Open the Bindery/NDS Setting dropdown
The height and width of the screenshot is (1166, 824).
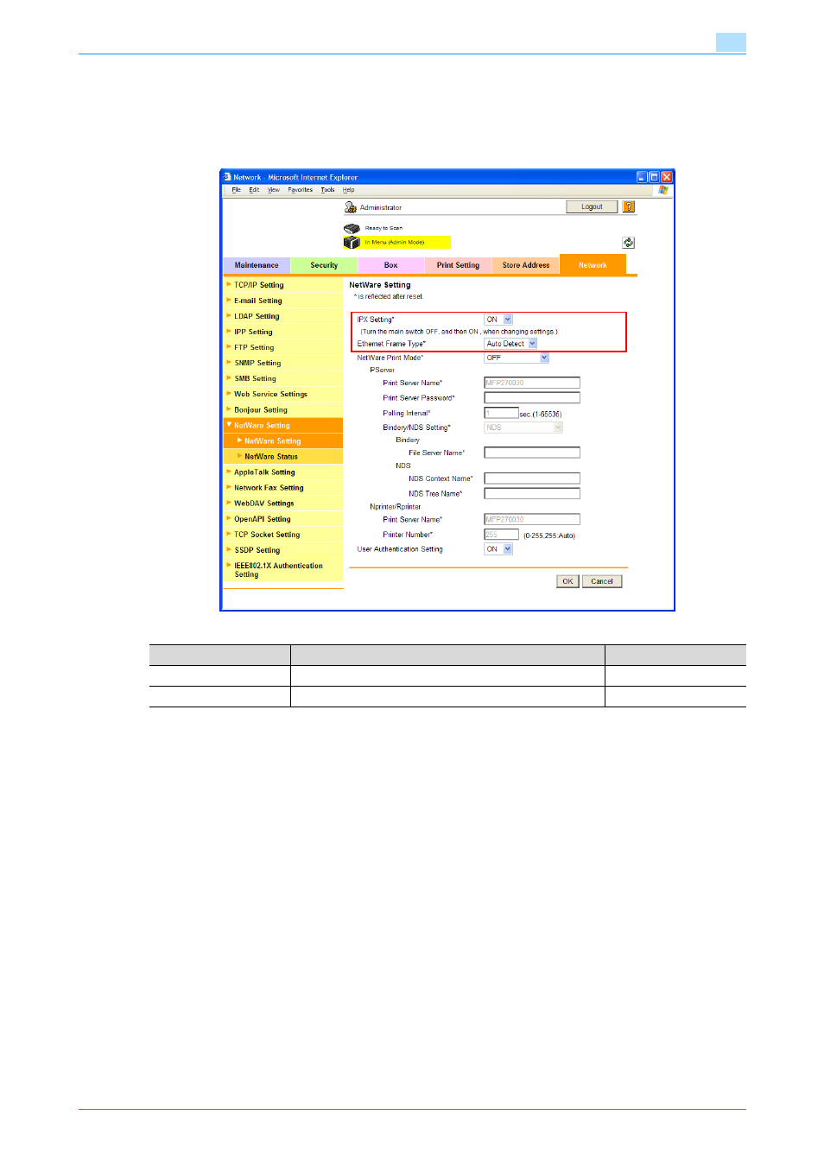tap(523, 428)
